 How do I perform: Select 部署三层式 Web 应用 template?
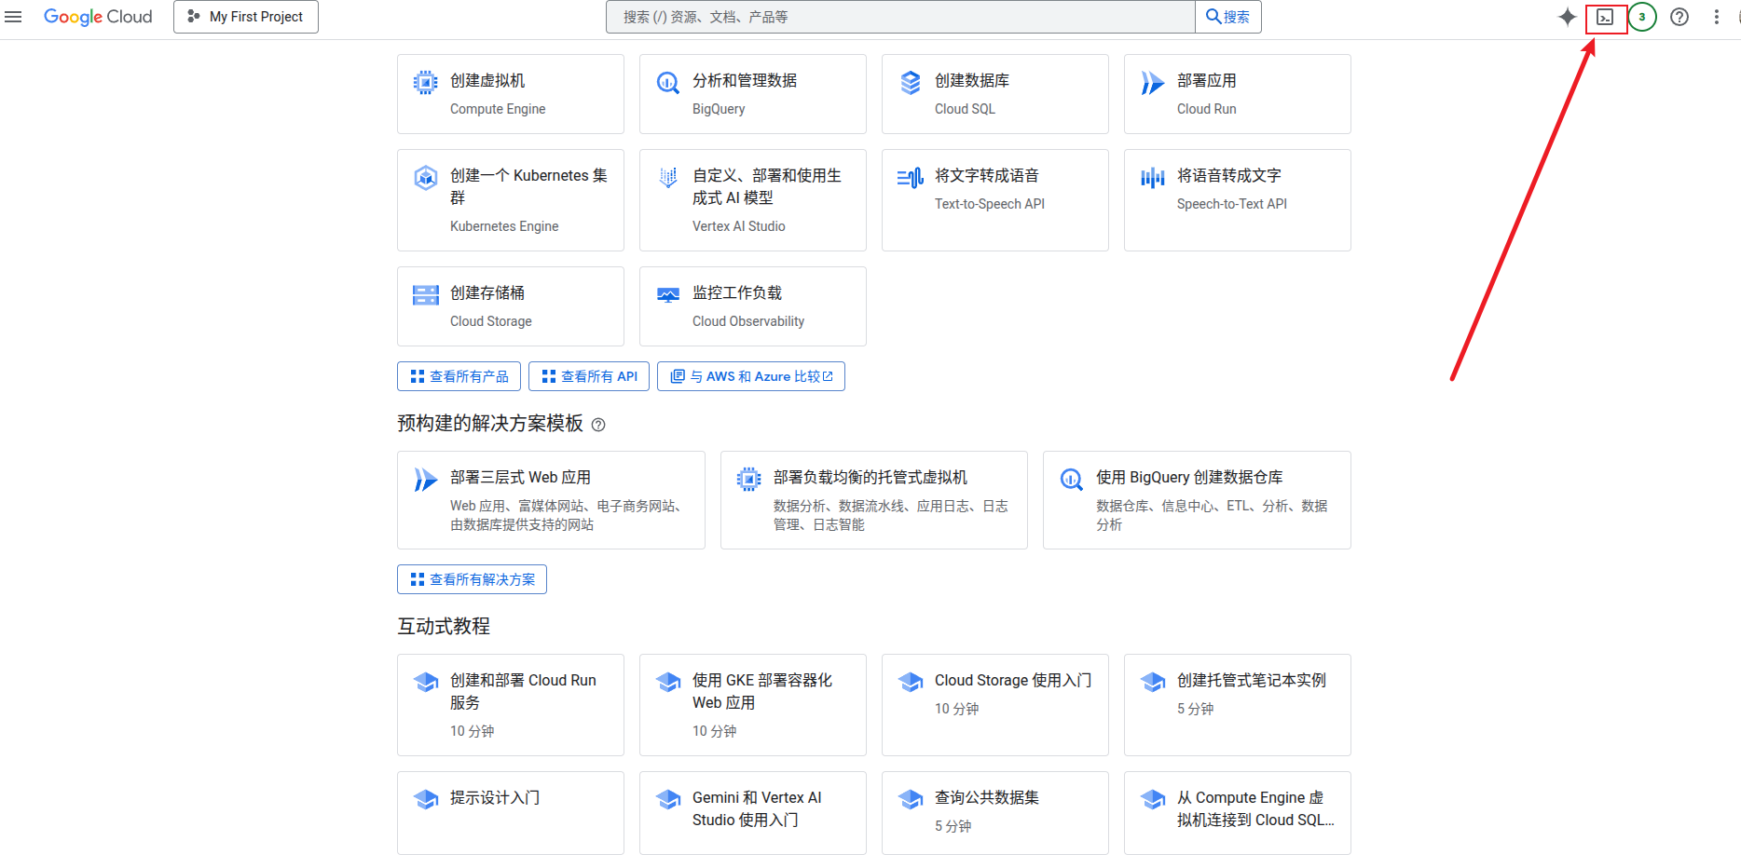coord(551,500)
